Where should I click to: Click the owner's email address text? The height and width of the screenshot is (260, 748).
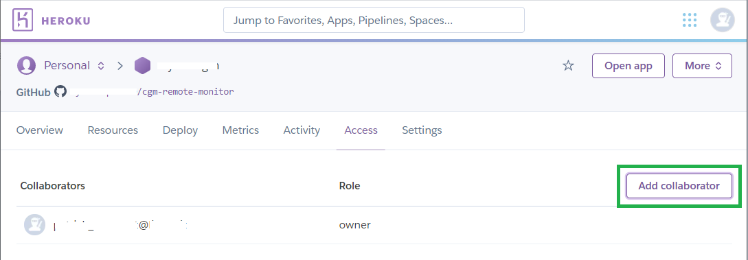120,226
